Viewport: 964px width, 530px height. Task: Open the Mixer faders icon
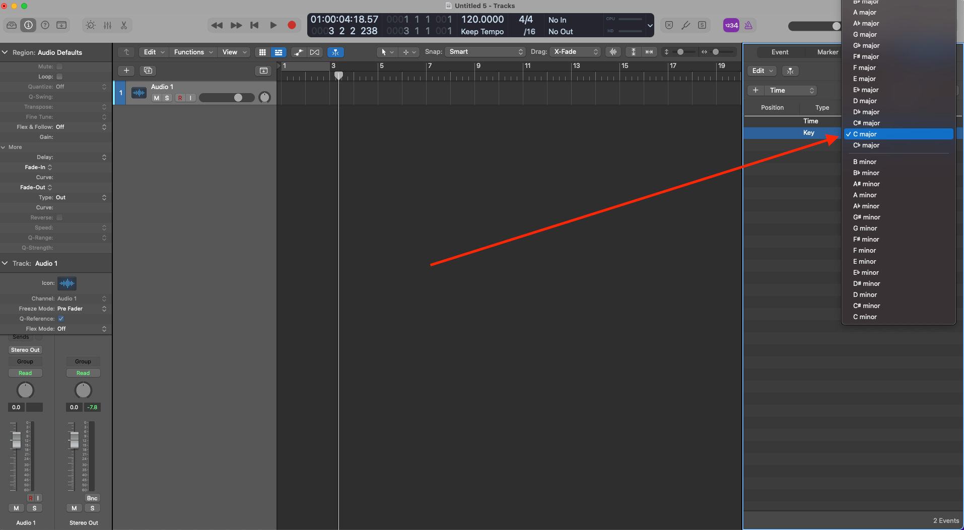tap(107, 25)
